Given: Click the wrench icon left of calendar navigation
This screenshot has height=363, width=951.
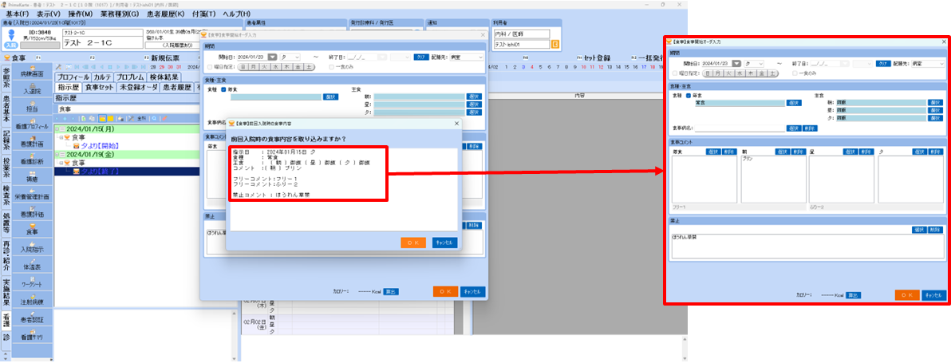Looking at the screenshot, I should (x=59, y=66).
